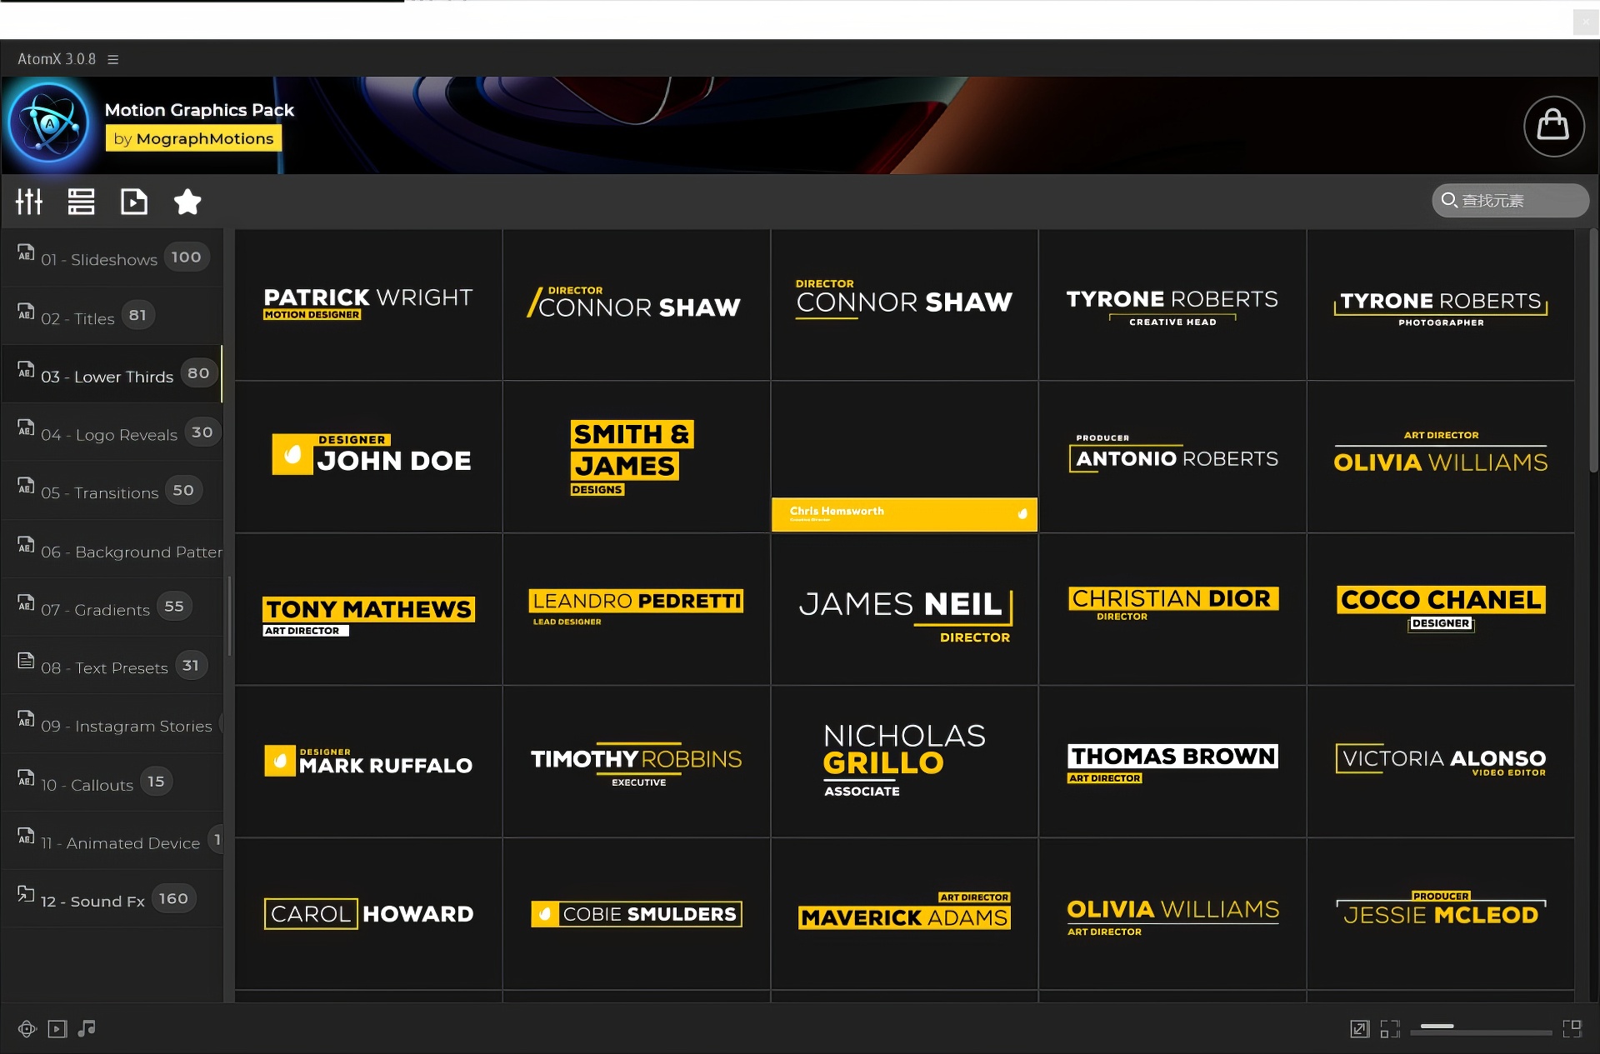The image size is (1600, 1054).
Task: Click the vertical scrollbar of the grid
Action: (x=1593, y=350)
